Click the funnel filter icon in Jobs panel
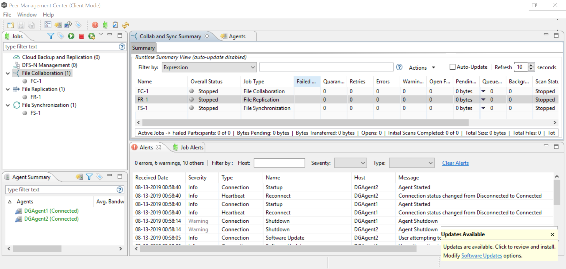The image size is (566, 269). coord(51,36)
